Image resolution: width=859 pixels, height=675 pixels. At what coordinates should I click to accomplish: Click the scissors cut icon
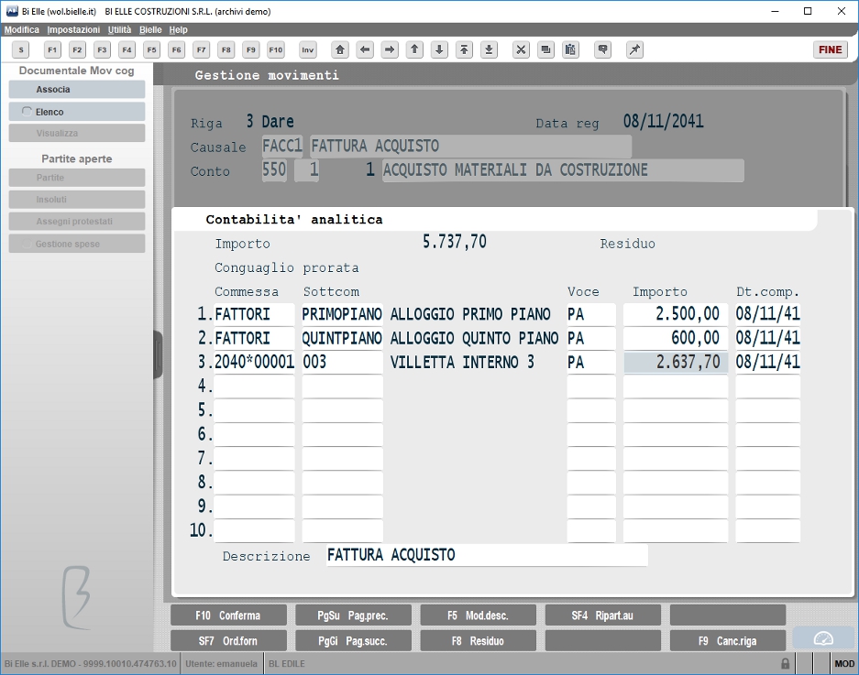click(x=521, y=49)
